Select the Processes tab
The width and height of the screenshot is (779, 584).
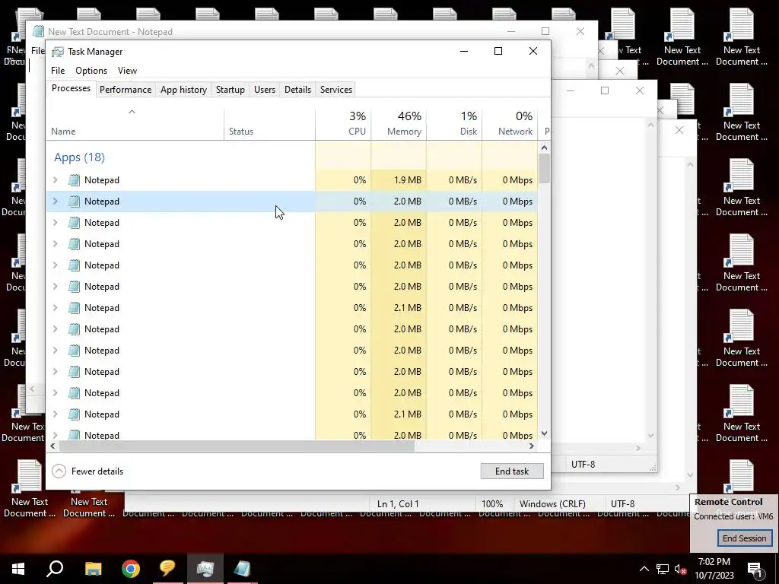click(x=71, y=88)
